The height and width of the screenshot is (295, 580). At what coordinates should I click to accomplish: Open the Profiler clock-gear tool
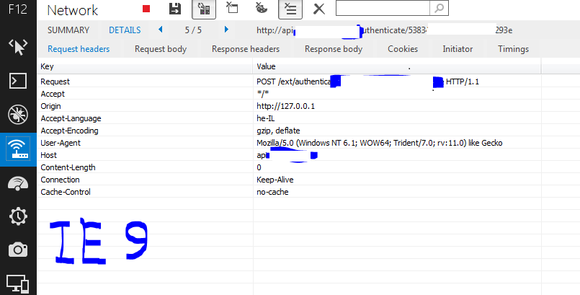(x=18, y=216)
